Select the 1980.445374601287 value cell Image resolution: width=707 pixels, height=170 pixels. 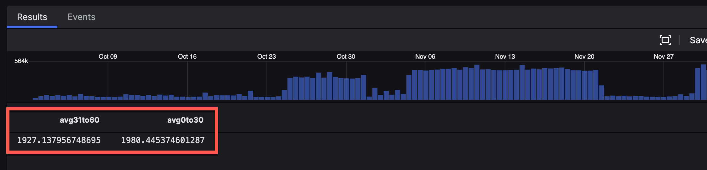pos(163,140)
